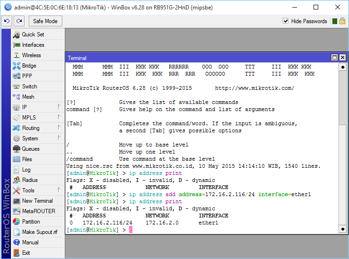Click the MetaROUTER label
Screen dimensions: 349x259
[38, 211]
